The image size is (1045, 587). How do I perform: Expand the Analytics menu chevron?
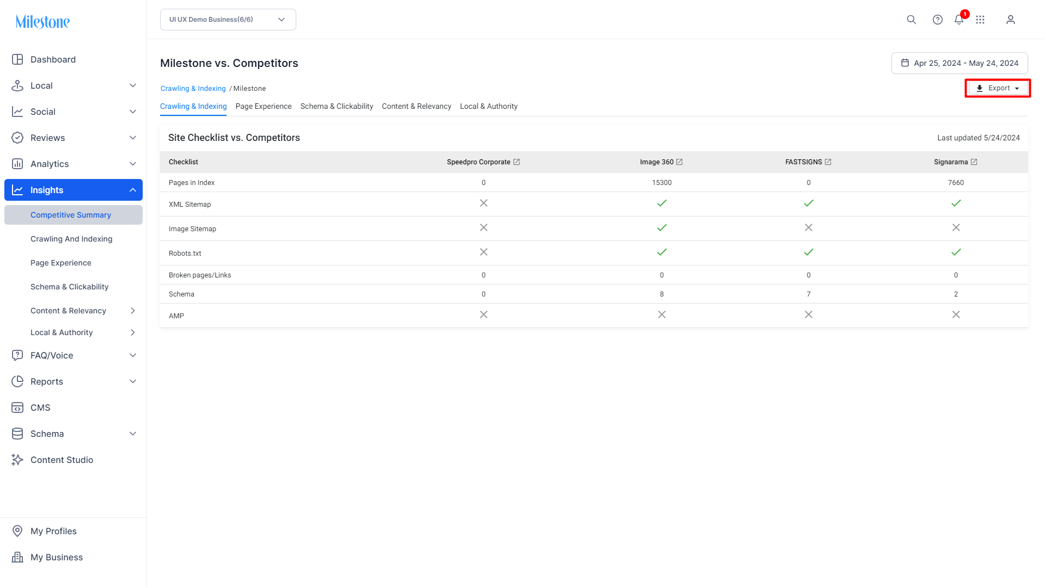tap(133, 164)
